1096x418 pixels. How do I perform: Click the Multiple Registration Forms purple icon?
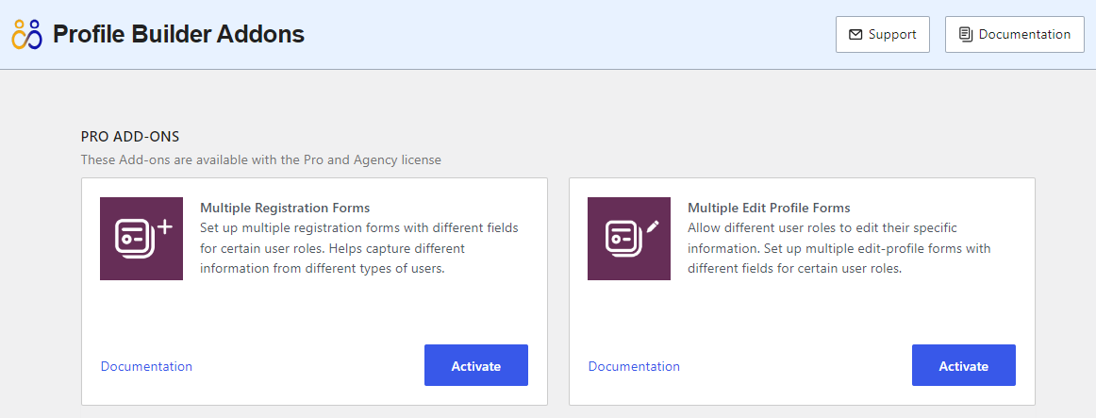(141, 239)
